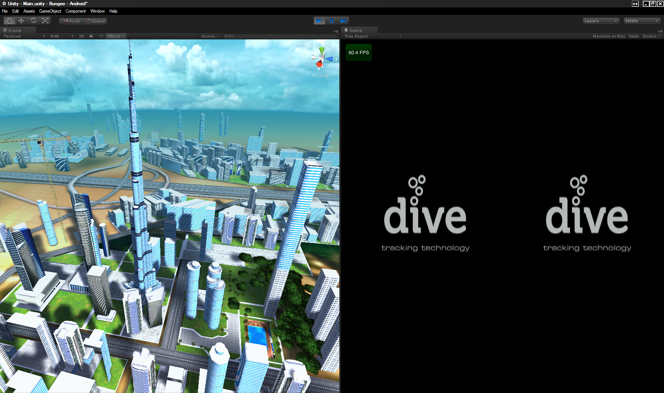This screenshot has height=393, width=664.
Task: Click the scene orientation gizmo
Action: [322, 58]
